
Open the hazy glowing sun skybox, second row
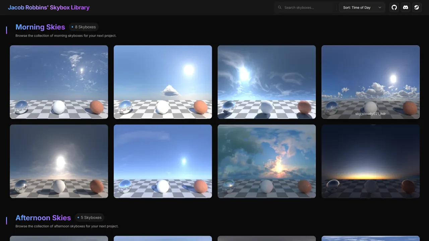(x=59, y=161)
